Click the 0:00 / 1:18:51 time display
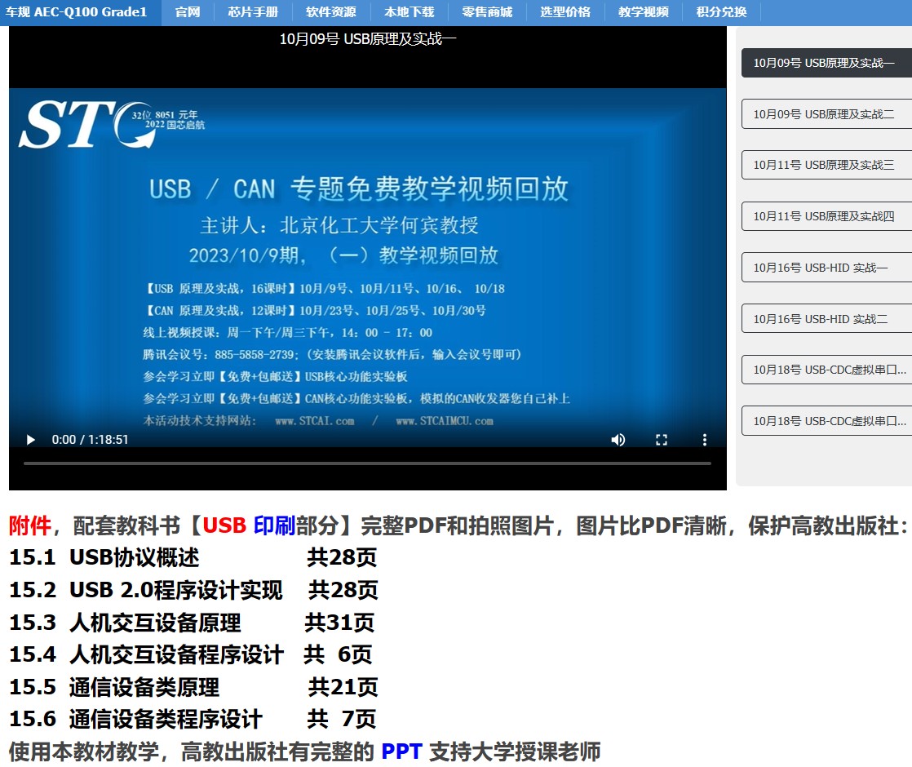 pos(91,440)
